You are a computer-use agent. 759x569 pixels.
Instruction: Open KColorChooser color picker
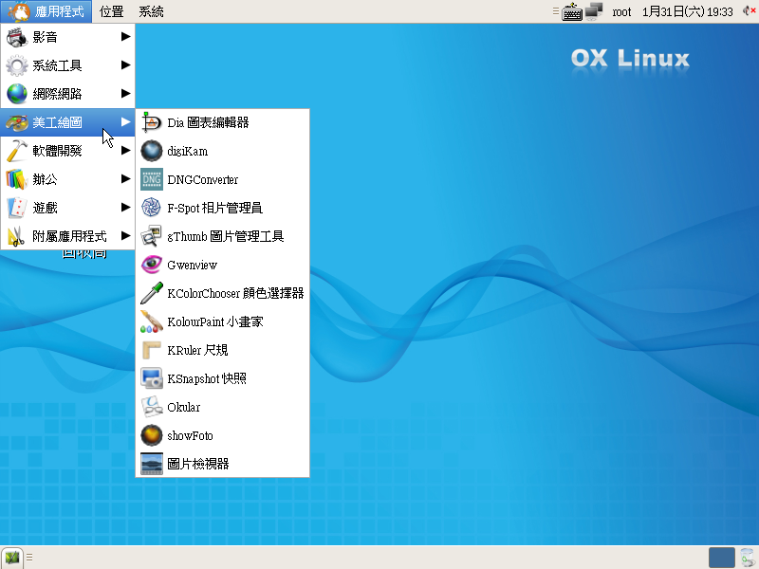click(x=234, y=293)
